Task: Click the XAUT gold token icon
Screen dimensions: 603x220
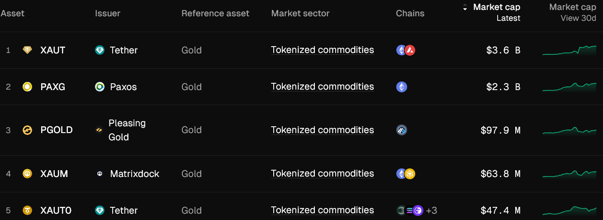Action: pyautogui.click(x=28, y=50)
